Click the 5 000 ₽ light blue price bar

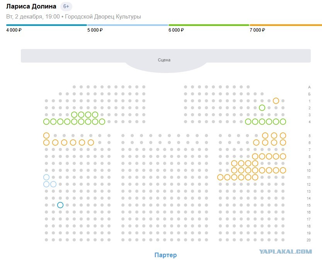click(128, 25)
